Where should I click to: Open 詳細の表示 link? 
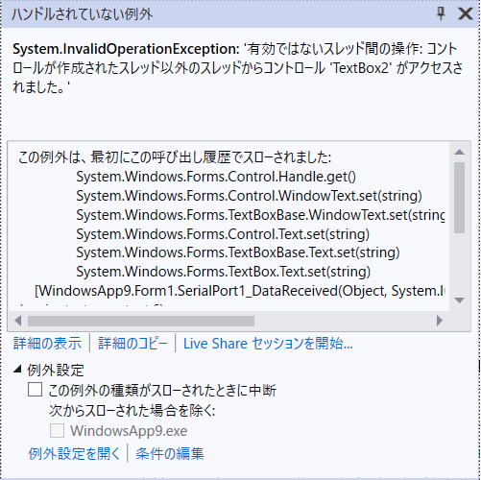47,344
